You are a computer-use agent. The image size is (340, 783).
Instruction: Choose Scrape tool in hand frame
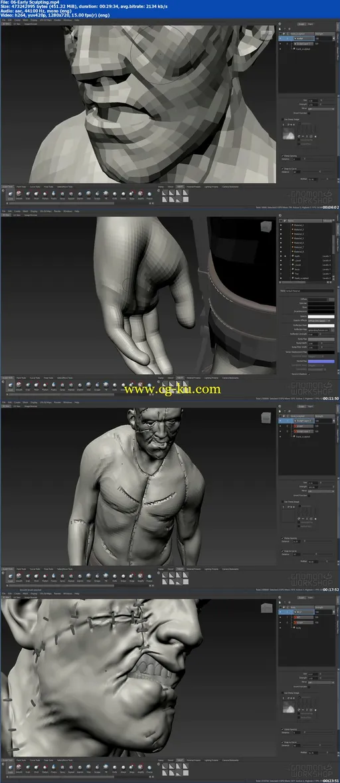pyautogui.click(x=98, y=386)
